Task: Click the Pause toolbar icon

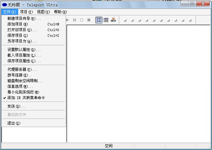Action: tap(75, 20)
